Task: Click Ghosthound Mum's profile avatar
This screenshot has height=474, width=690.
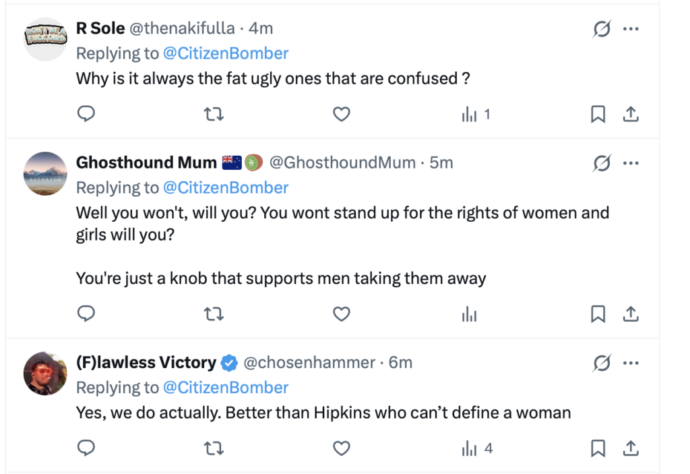Action: (44, 172)
